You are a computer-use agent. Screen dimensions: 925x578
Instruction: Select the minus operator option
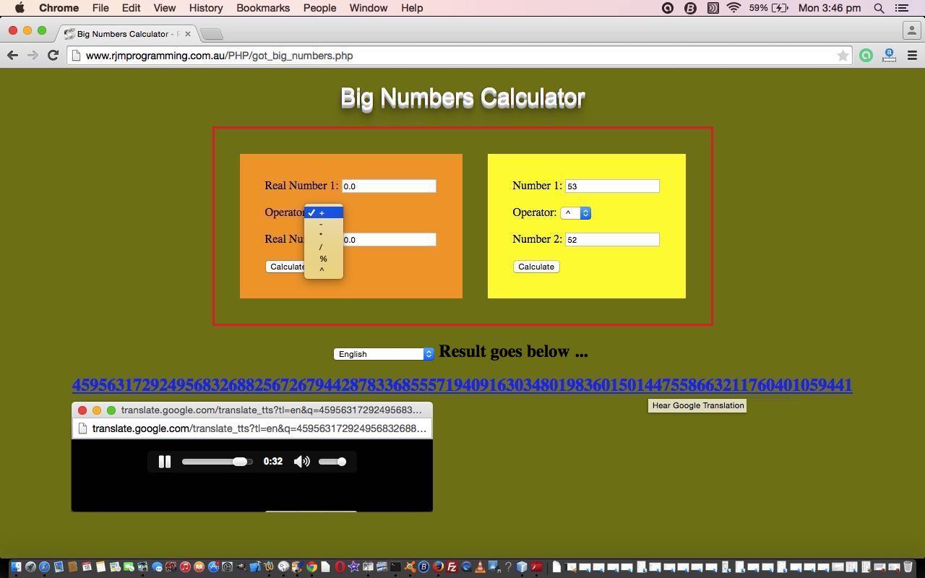coord(322,224)
